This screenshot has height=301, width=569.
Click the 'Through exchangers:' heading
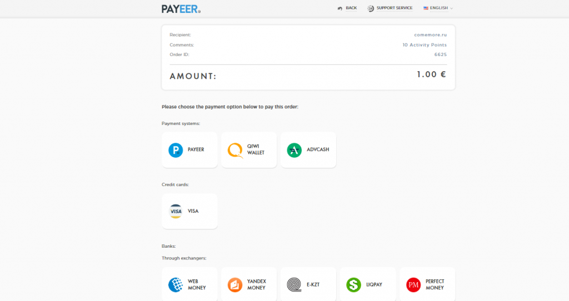pos(184,258)
